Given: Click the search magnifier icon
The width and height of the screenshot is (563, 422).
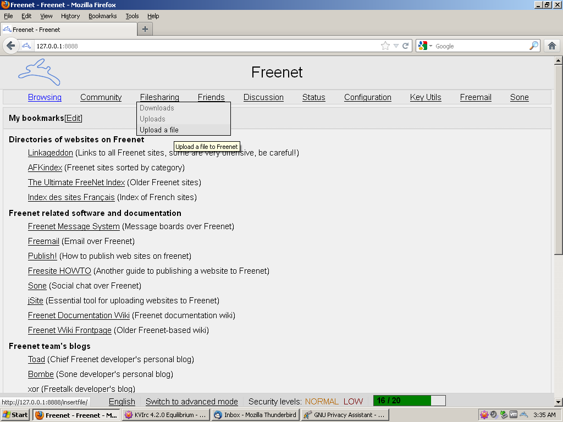Looking at the screenshot, I should (x=534, y=46).
